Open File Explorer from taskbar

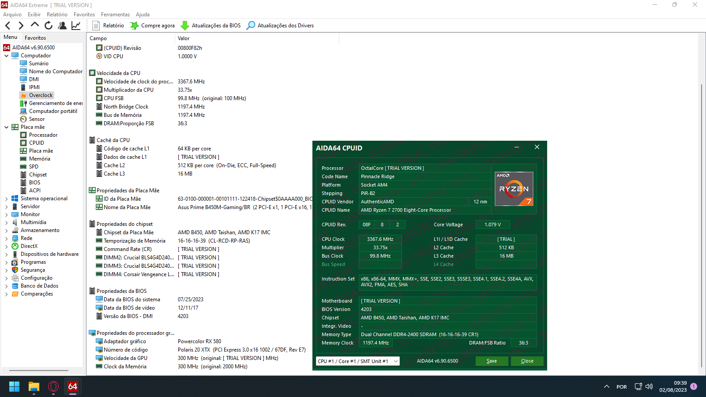point(34,386)
